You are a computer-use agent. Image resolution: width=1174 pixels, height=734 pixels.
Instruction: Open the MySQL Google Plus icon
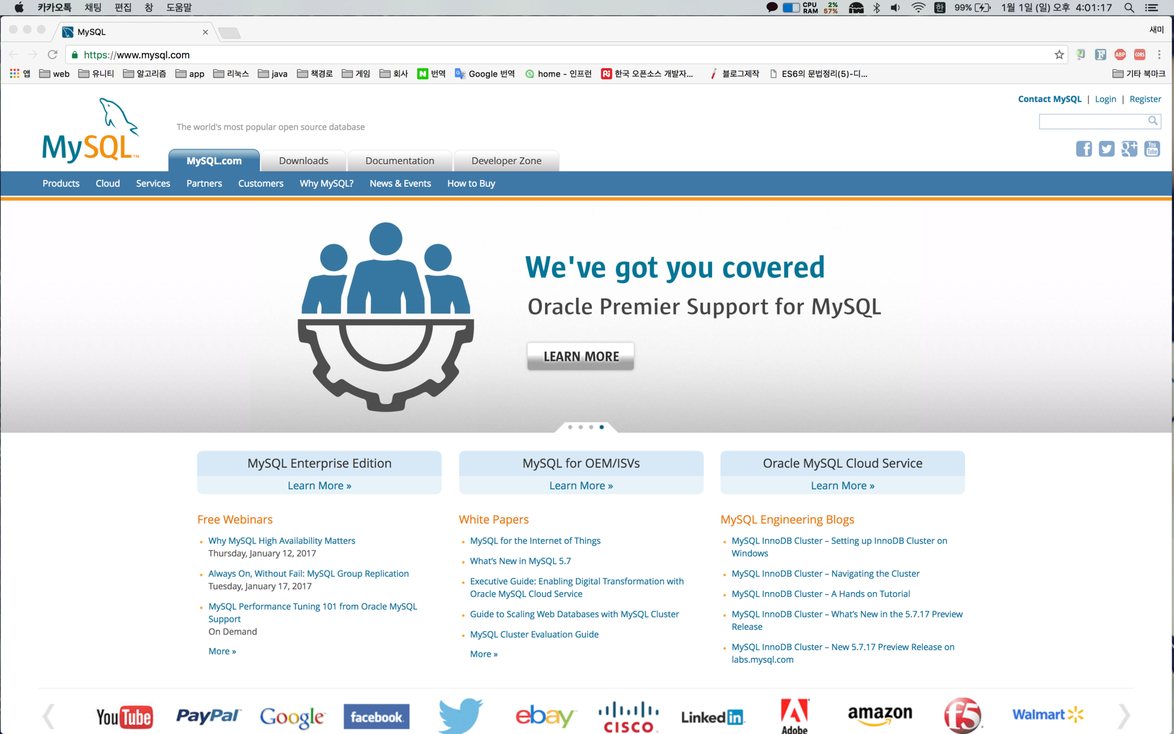point(1129,148)
